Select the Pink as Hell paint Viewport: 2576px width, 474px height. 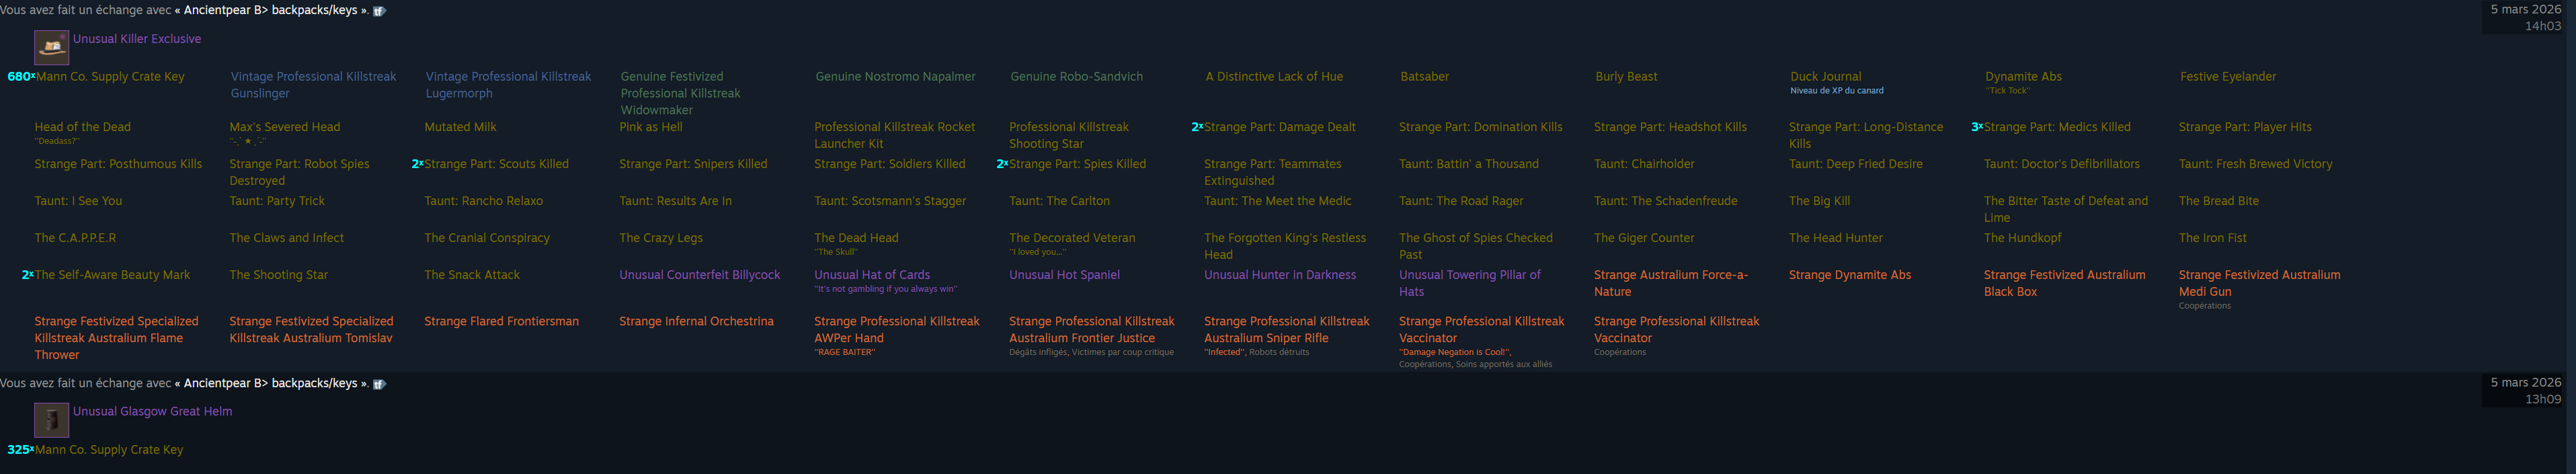point(651,127)
